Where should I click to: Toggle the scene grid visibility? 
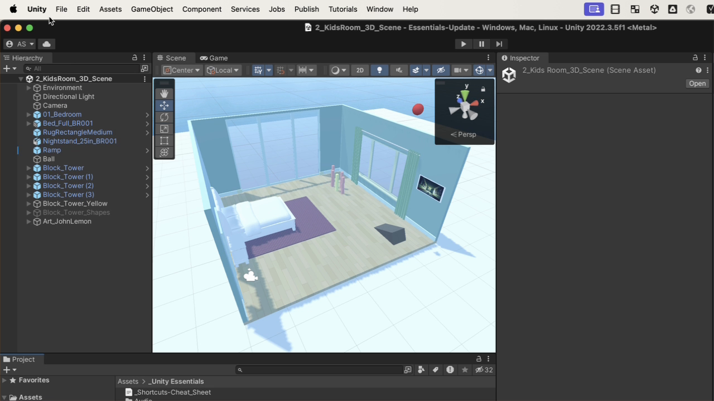pos(259,70)
